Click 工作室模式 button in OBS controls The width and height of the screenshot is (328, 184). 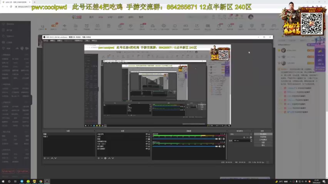point(263,139)
